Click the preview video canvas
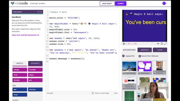The image size is (180, 101). pos(145,26)
